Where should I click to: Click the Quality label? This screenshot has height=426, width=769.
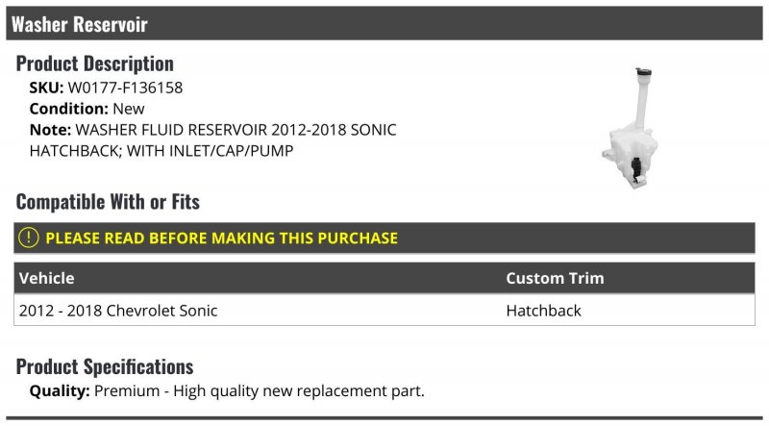(60, 391)
